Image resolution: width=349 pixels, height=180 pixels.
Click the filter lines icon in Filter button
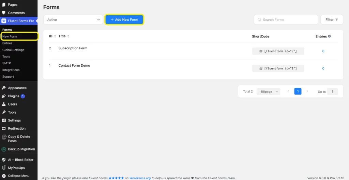coord(336,19)
